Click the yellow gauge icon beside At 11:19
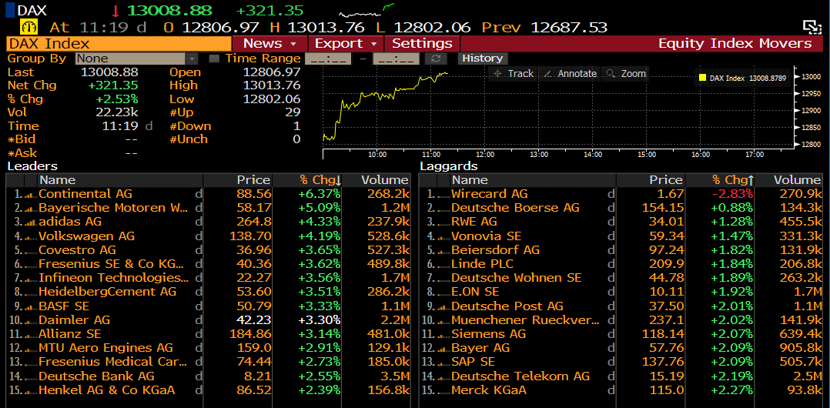Screen dimensions: 830x408 pyautogui.click(x=28, y=26)
